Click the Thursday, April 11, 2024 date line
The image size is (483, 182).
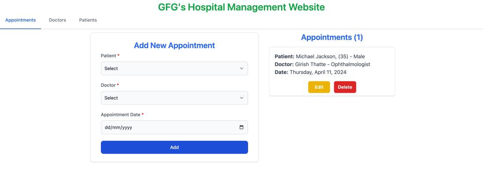pos(310,72)
